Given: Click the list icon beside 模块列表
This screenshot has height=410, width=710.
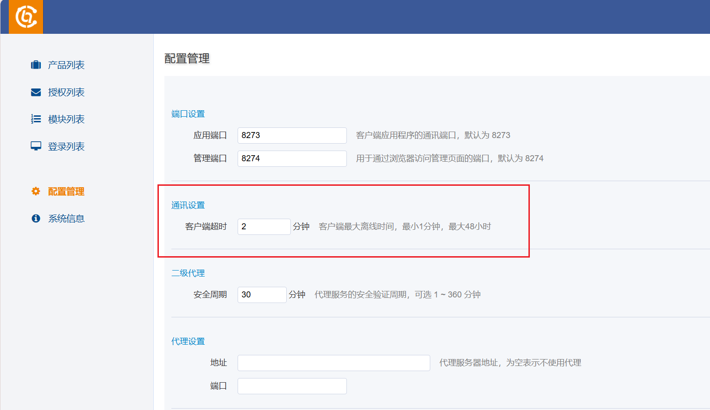Looking at the screenshot, I should (36, 119).
